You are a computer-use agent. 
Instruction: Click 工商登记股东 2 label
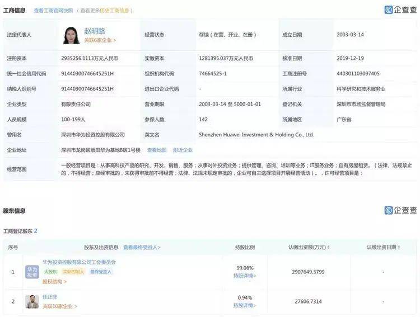[x=20, y=231]
